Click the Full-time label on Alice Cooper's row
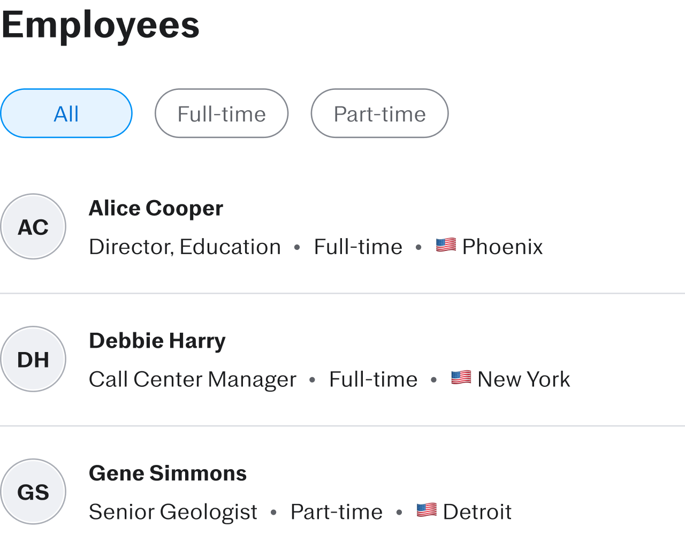The width and height of the screenshot is (685, 558). click(357, 247)
